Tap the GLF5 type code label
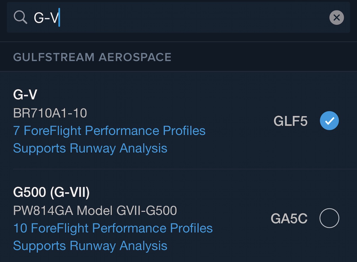 (290, 121)
